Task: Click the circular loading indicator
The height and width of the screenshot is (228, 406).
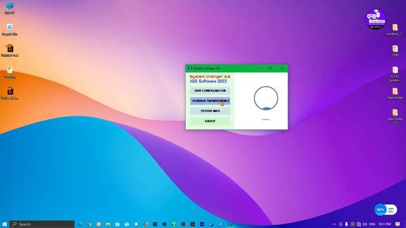Action: 266,98
